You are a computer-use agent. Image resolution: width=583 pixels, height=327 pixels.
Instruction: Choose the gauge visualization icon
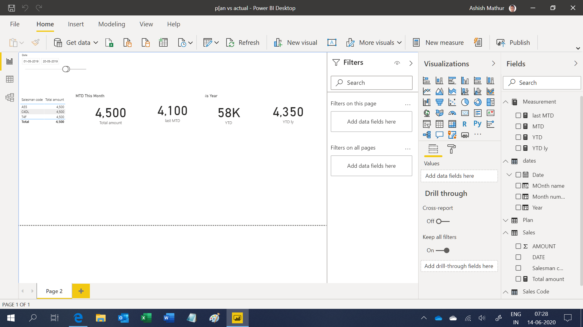[x=452, y=113]
